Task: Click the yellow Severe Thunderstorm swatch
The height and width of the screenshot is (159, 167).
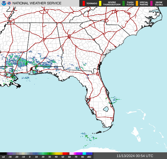Action: (x=100, y=3)
